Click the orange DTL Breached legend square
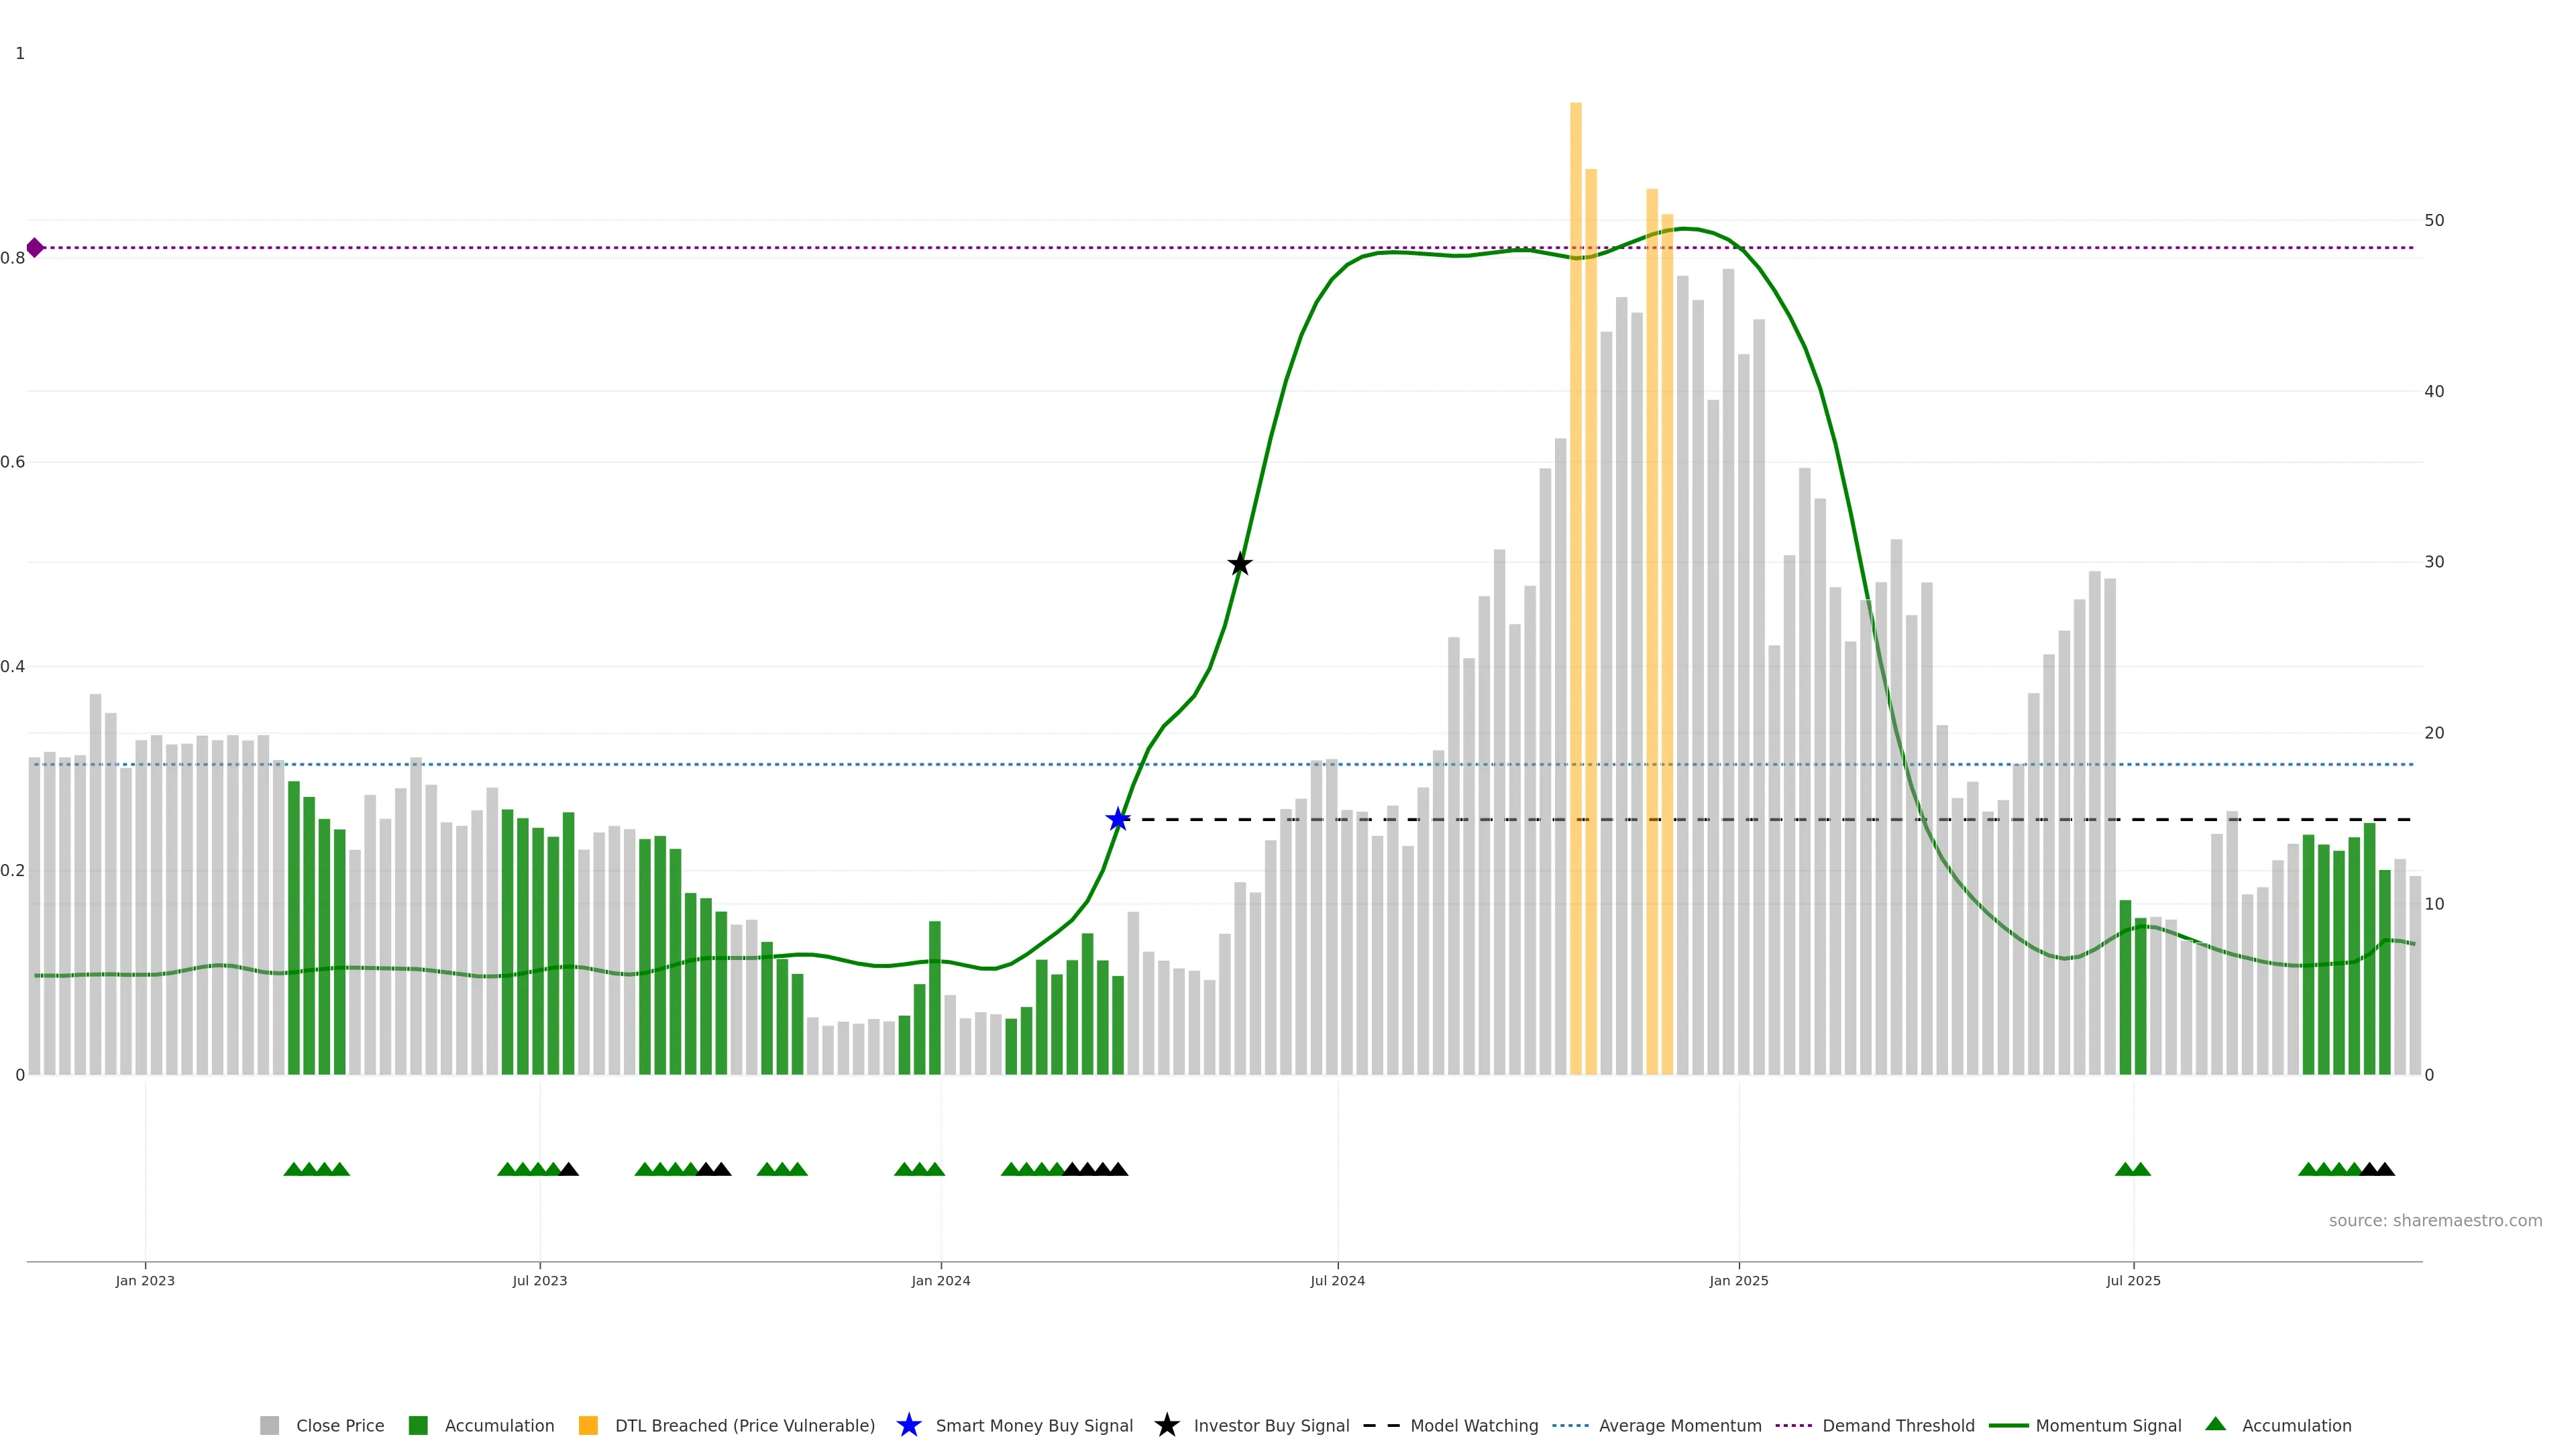 pos(588,1425)
